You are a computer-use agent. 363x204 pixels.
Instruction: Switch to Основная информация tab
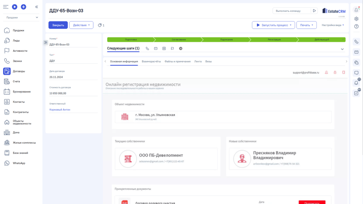124,61
